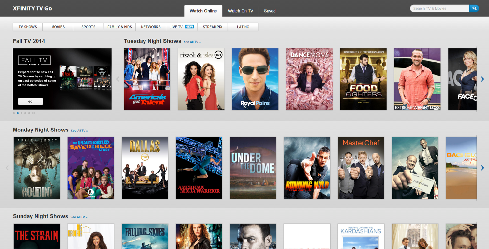Open the Streampix category

[x=213, y=27]
